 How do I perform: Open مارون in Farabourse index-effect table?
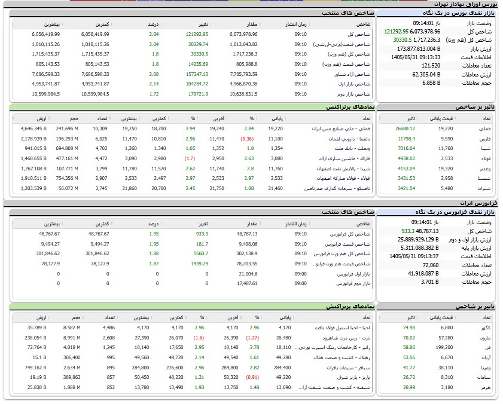[x=485, y=338]
